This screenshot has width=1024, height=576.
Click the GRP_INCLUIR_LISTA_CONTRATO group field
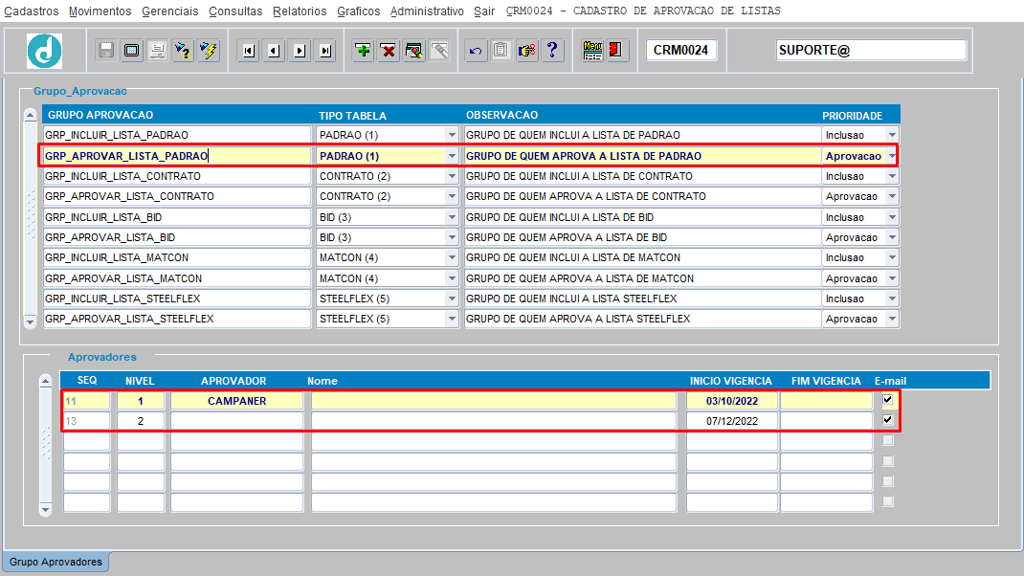click(x=177, y=176)
